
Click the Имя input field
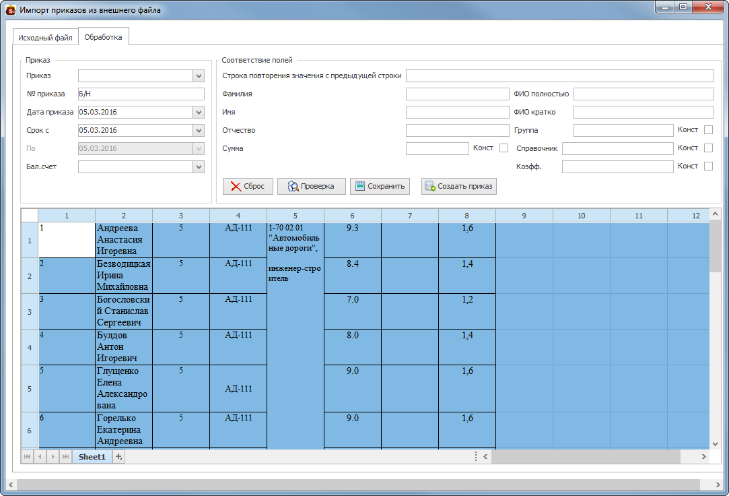click(458, 112)
